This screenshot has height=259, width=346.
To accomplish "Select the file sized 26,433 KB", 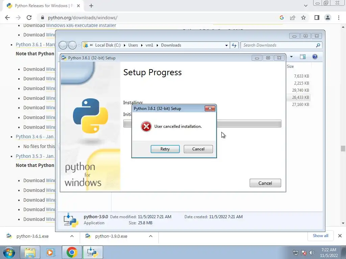I will tap(300, 97).
